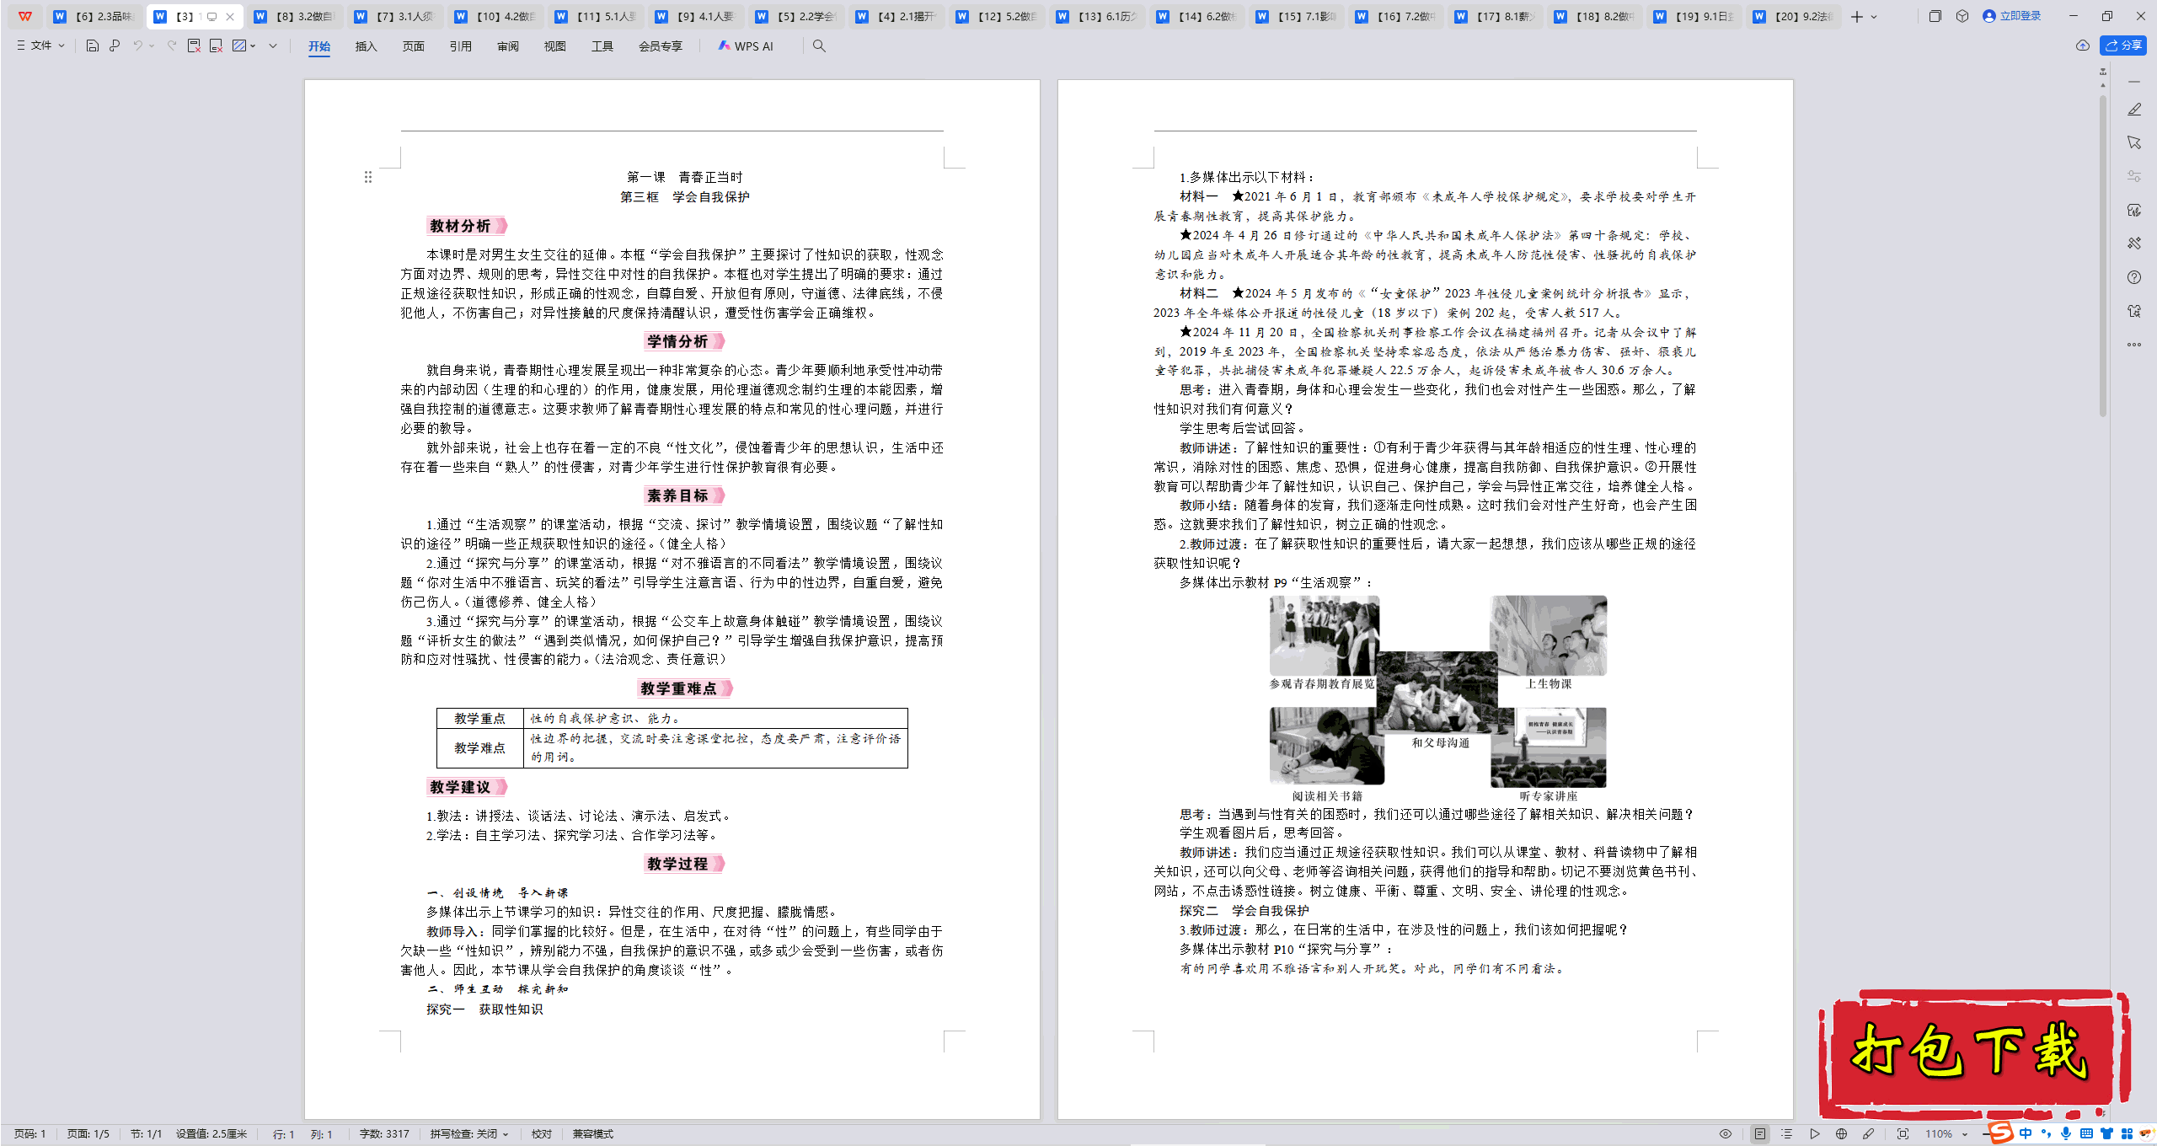Select the 工具 ribbon tab
Viewport: 2157px width, 1146px height.
pos(602,46)
